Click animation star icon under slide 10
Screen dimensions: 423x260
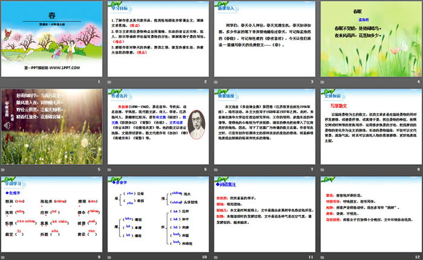(109, 258)
